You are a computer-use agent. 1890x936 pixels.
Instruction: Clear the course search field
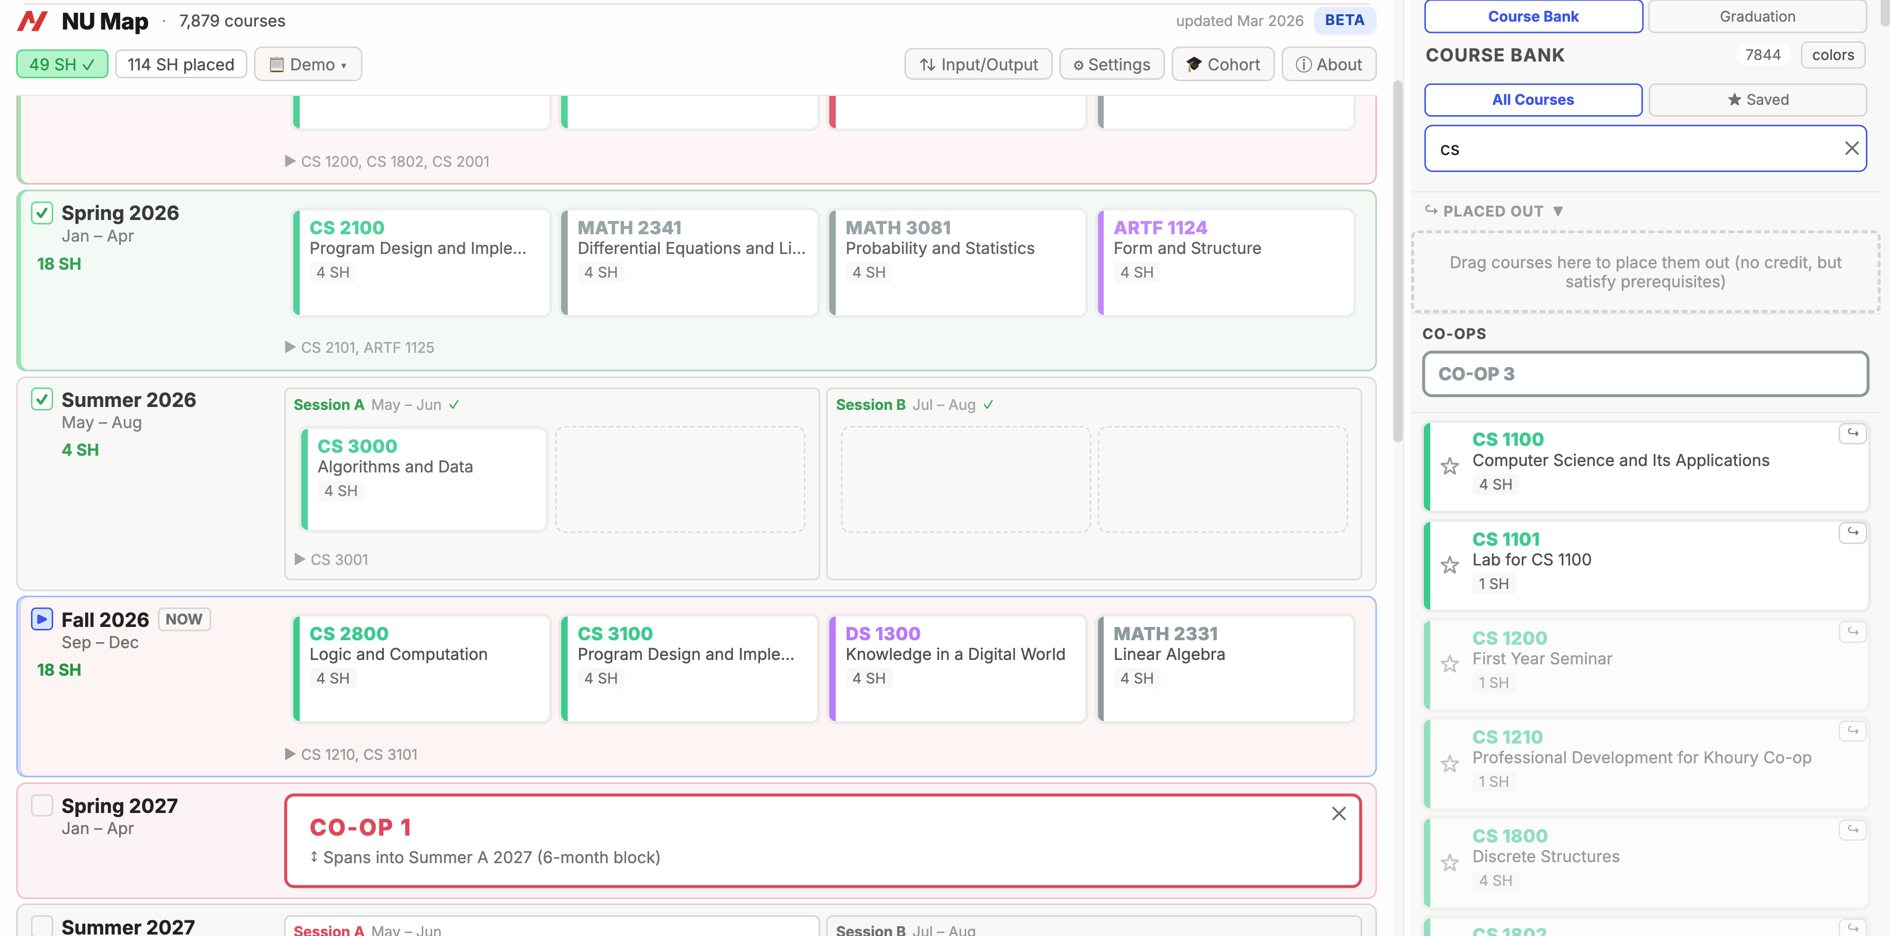coord(1851,148)
